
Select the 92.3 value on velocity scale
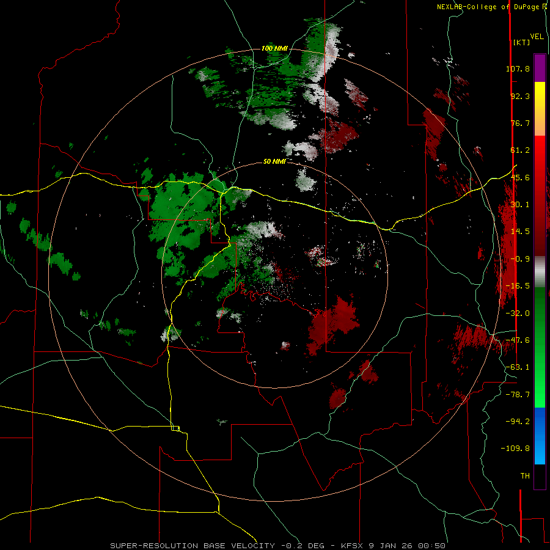(x=520, y=96)
